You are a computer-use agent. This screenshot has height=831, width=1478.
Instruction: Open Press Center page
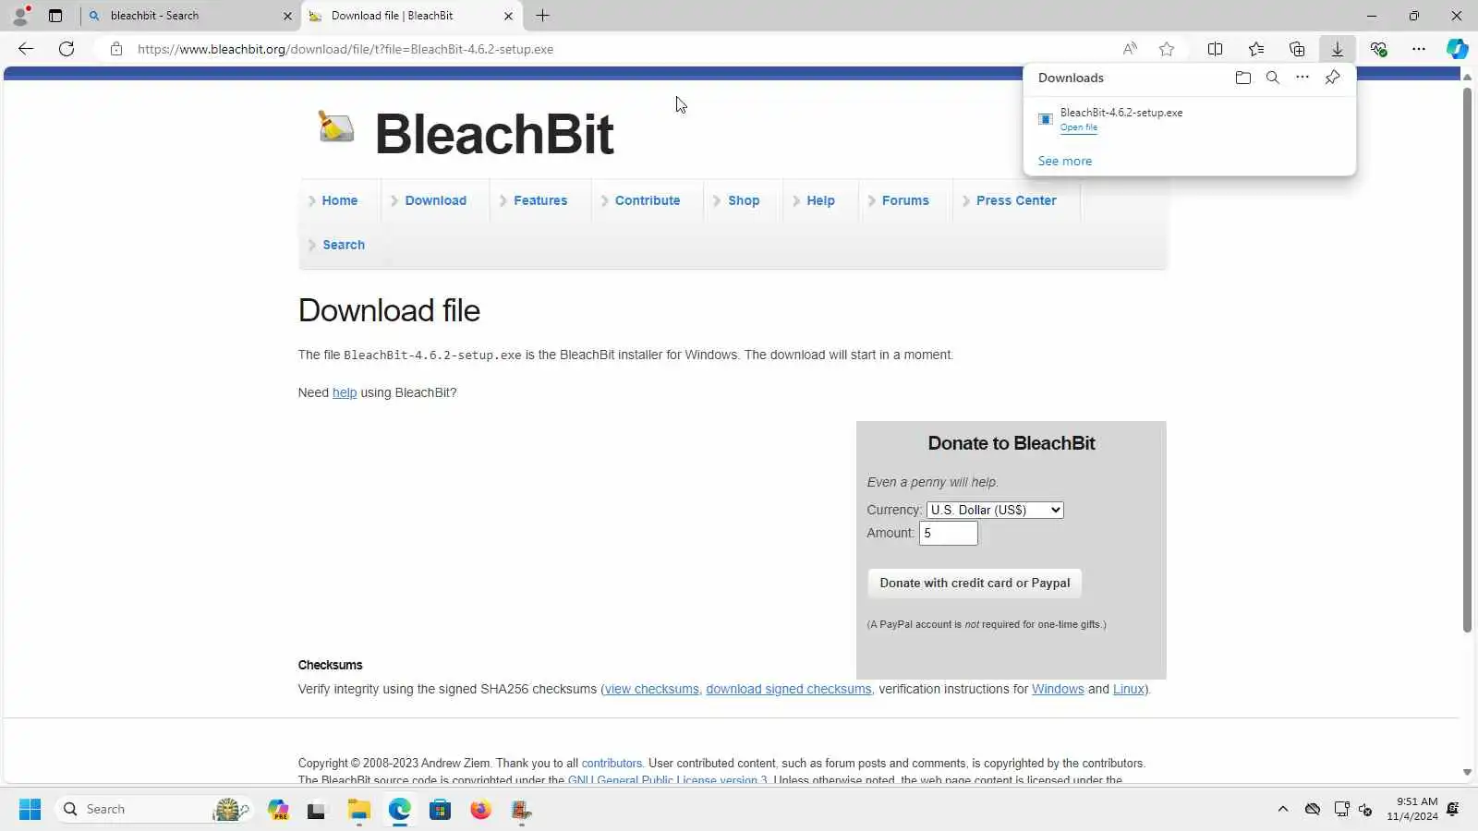[1016, 200]
